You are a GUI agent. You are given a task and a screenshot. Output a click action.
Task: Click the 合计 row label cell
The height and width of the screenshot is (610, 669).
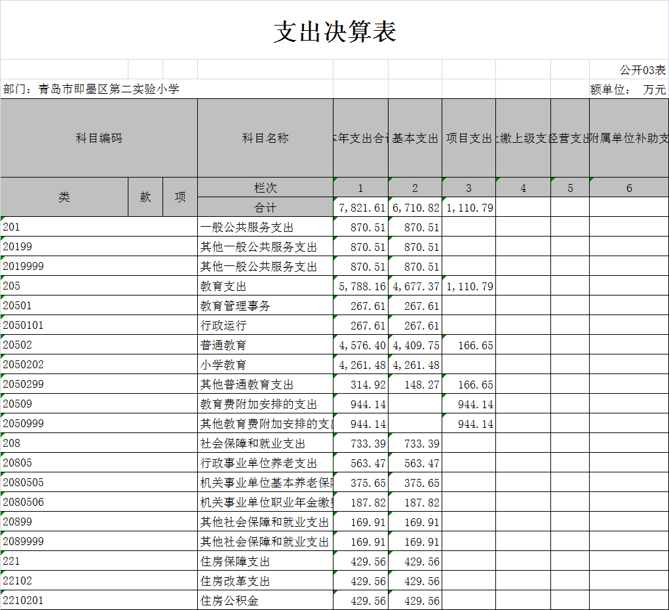(x=265, y=208)
